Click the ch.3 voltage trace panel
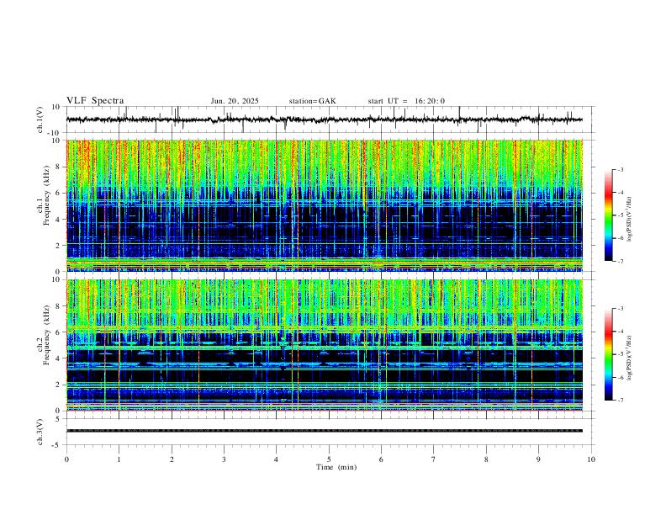 point(330,432)
